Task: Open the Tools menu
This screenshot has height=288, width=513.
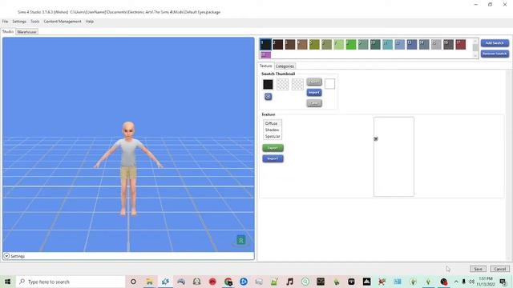Action: coord(35,22)
